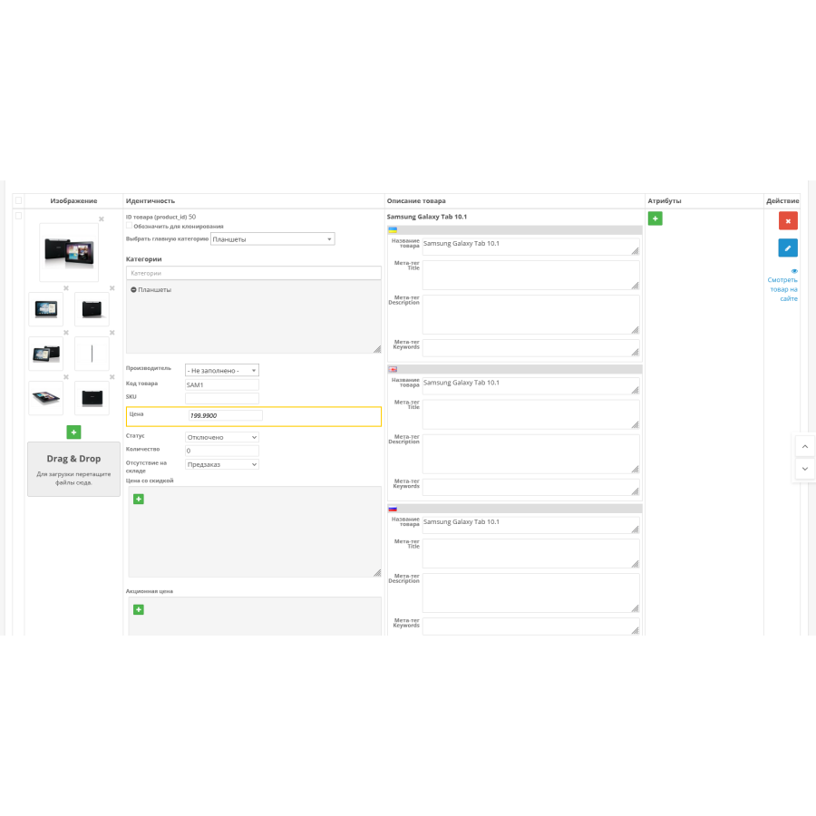This screenshot has height=816, width=816.
Task: Tick the Samsung Galaxy Tab row checkbox
Action: coord(19,216)
